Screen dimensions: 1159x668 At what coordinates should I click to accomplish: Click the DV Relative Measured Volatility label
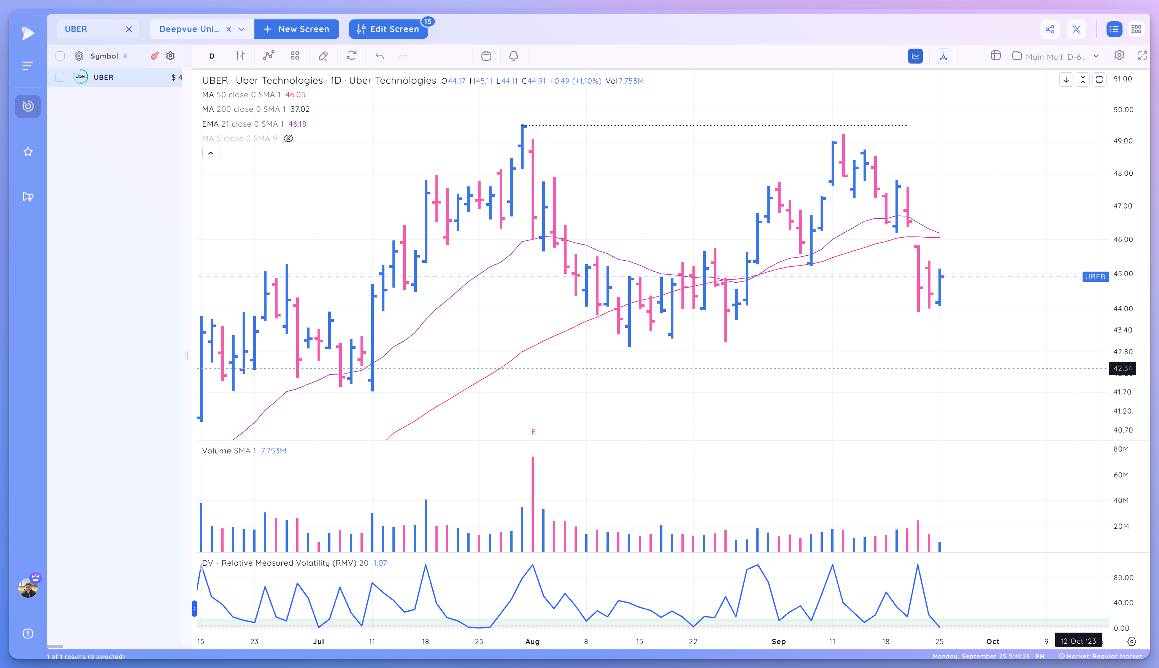294,563
